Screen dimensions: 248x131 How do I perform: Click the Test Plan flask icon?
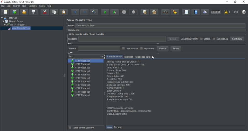click(5, 18)
